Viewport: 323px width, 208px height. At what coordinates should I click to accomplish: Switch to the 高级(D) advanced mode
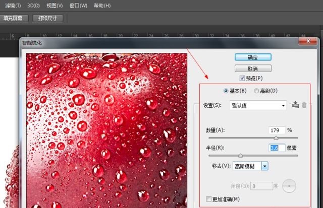257,91
